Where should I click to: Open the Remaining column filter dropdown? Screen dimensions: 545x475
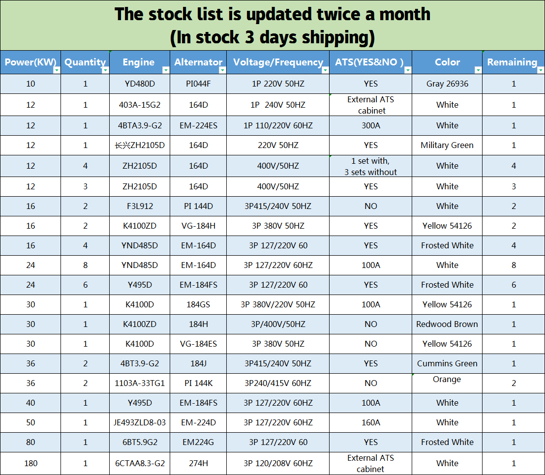tap(540, 70)
